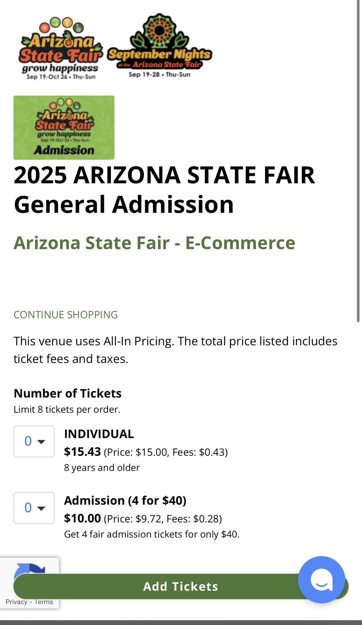Expand the Admission (4 for $40) quantity dropdown
The width and height of the screenshot is (362, 625).
(x=34, y=508)
